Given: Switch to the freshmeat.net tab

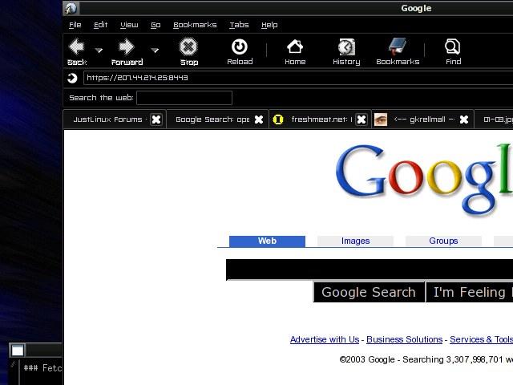Looking at the screenshot, I should pos(321,120).
